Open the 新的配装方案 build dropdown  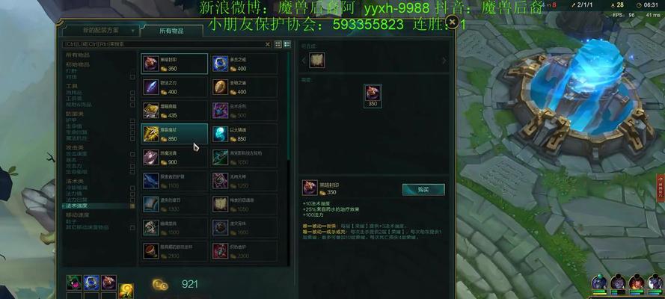pyautogui.click(x=100, y=31)
